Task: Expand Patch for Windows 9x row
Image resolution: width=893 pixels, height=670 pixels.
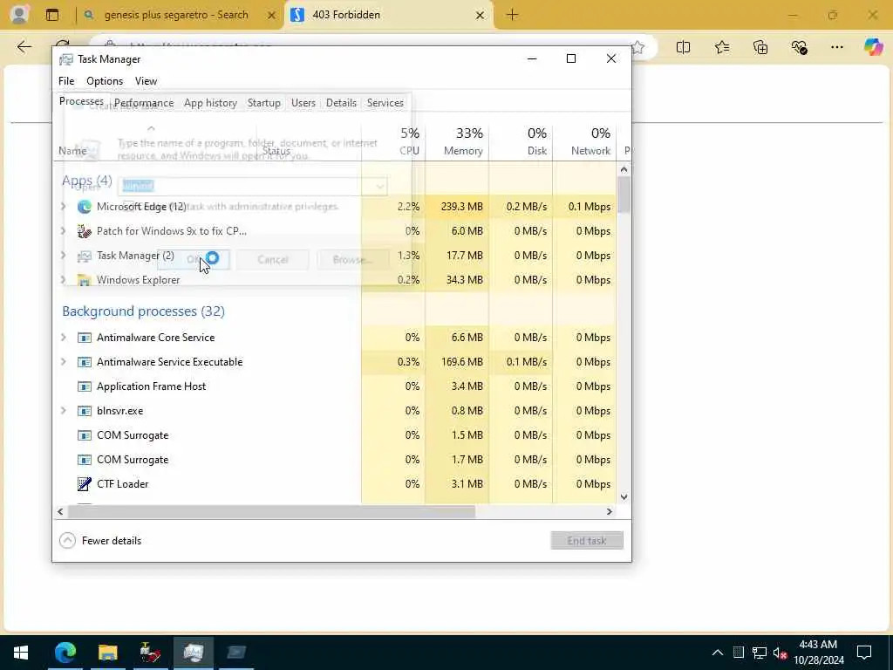Action: tap(63, 231)
